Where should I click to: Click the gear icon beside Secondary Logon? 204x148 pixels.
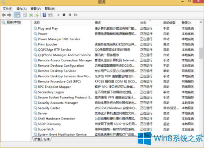[x=35, y=92]
